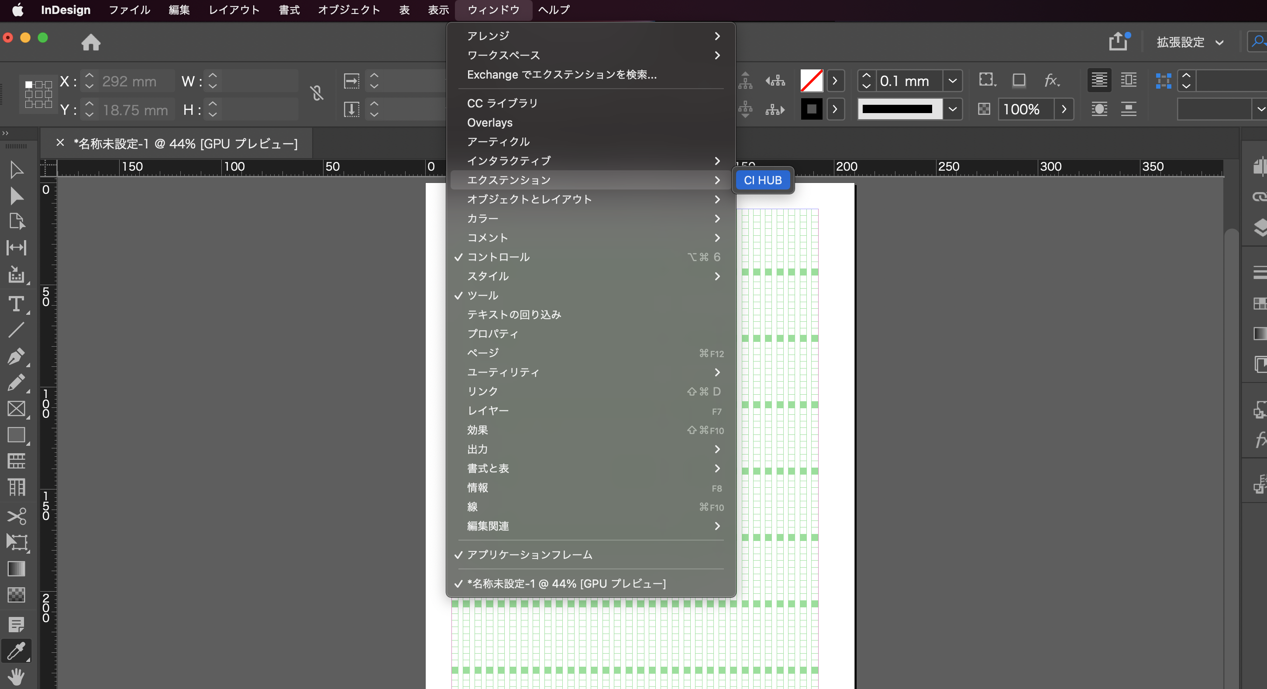Screen dimensions: 1267x689
Task: Choose CI HUB extension item
Action: click(763, 180)
